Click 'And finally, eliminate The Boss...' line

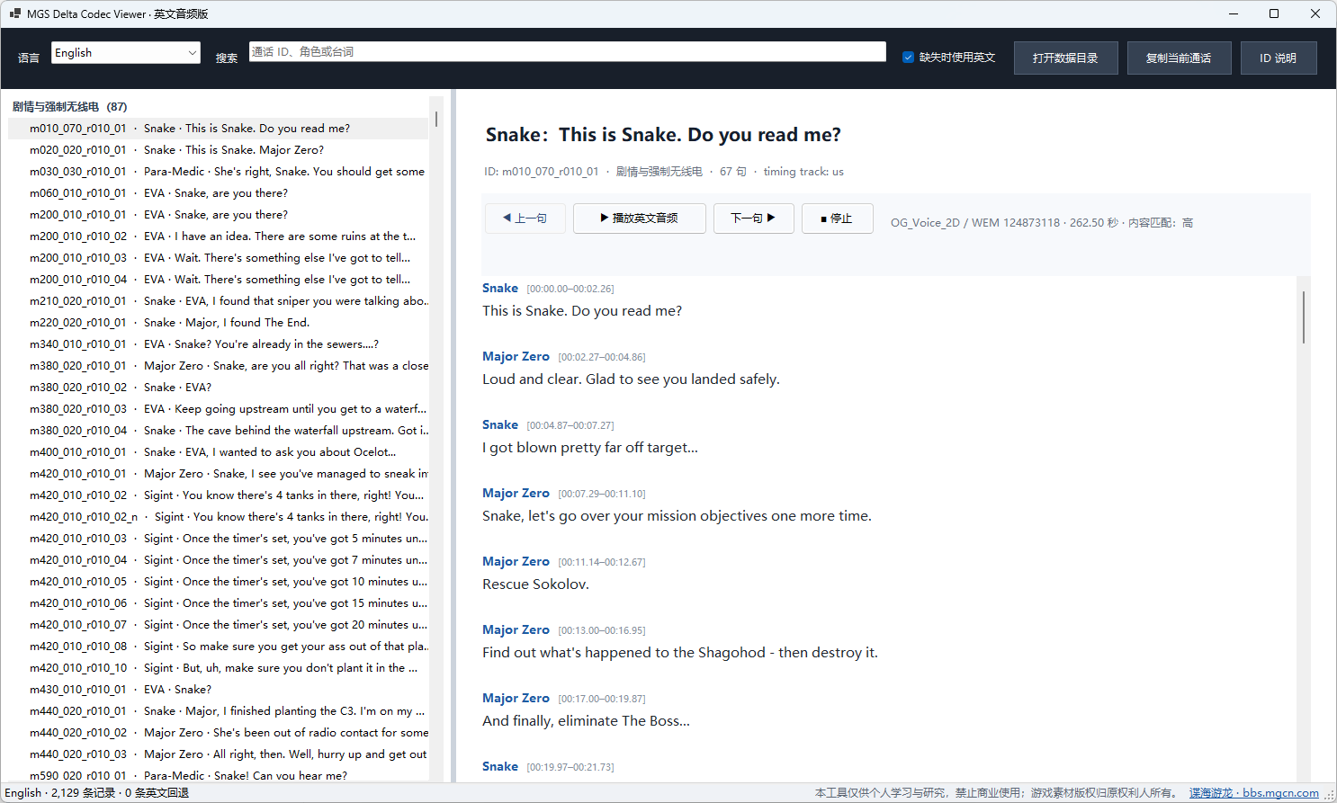[586, 721]
